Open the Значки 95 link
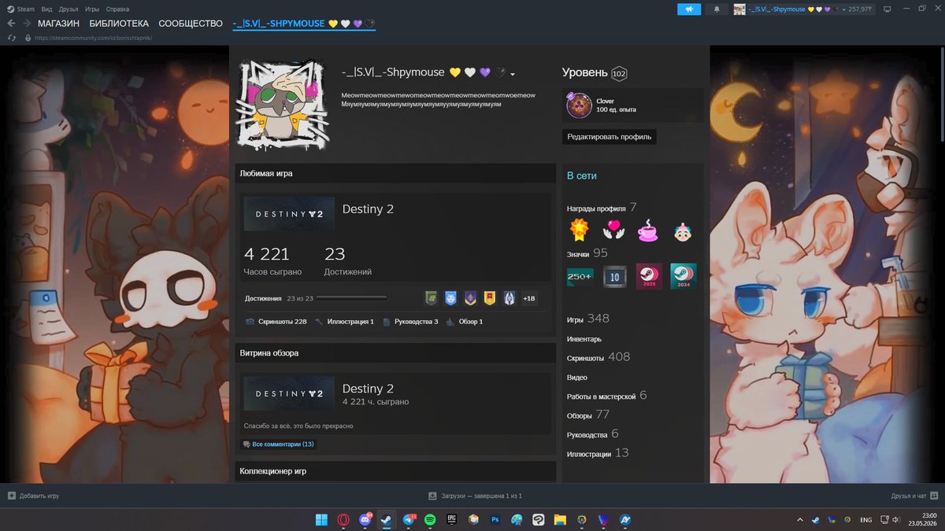945x531 pixels. coord(587,253)
